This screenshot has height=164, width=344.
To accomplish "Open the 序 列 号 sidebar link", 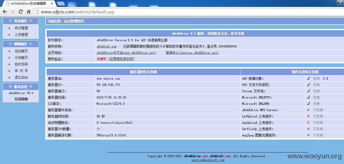I will click(21, 71).
